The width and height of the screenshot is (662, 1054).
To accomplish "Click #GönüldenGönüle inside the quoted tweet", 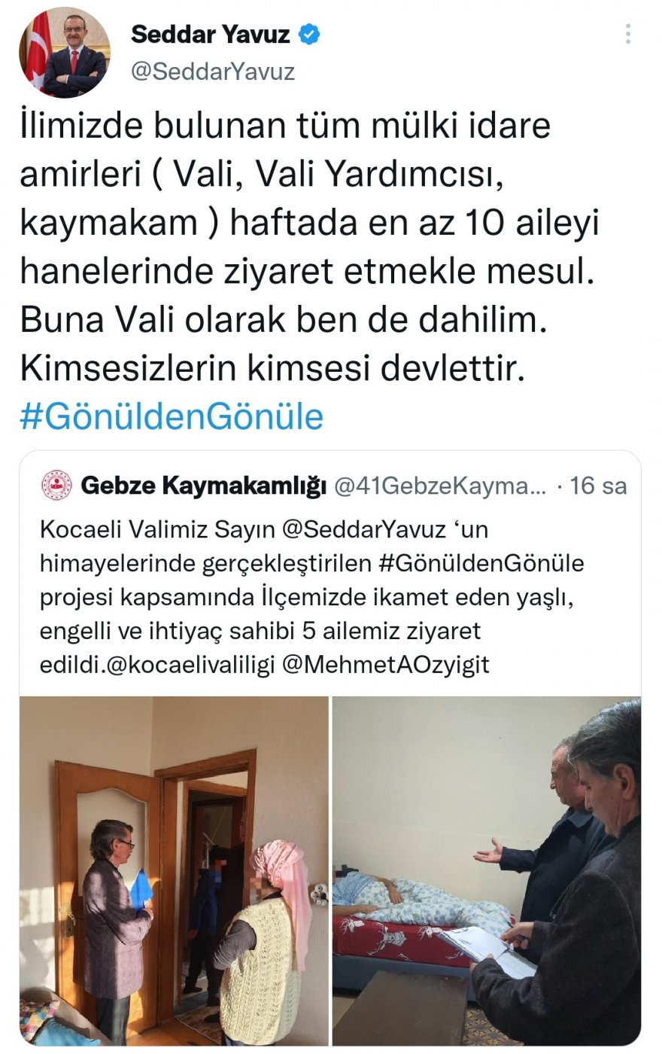I will (x=478, y=563).
